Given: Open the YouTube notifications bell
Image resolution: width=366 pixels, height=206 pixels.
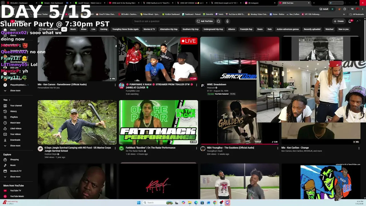Looking at the screenshot, I should click(350, 21).
